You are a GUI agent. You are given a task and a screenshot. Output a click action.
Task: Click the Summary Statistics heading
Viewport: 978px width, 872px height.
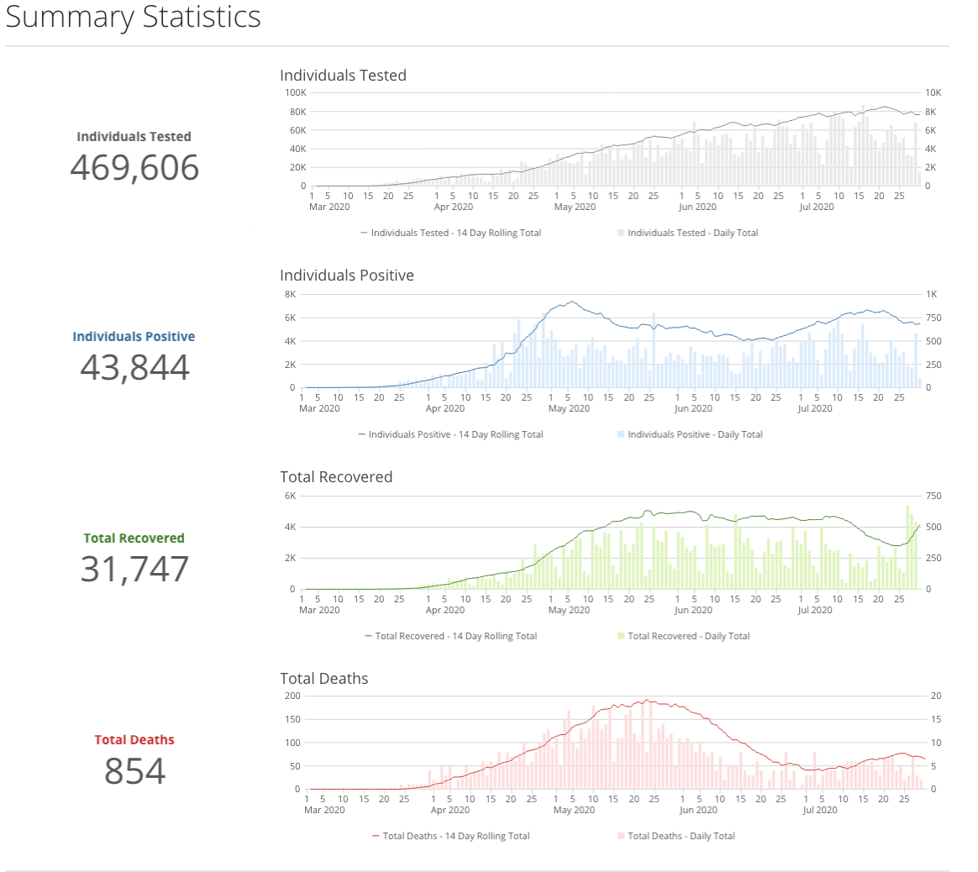[133, 18]
